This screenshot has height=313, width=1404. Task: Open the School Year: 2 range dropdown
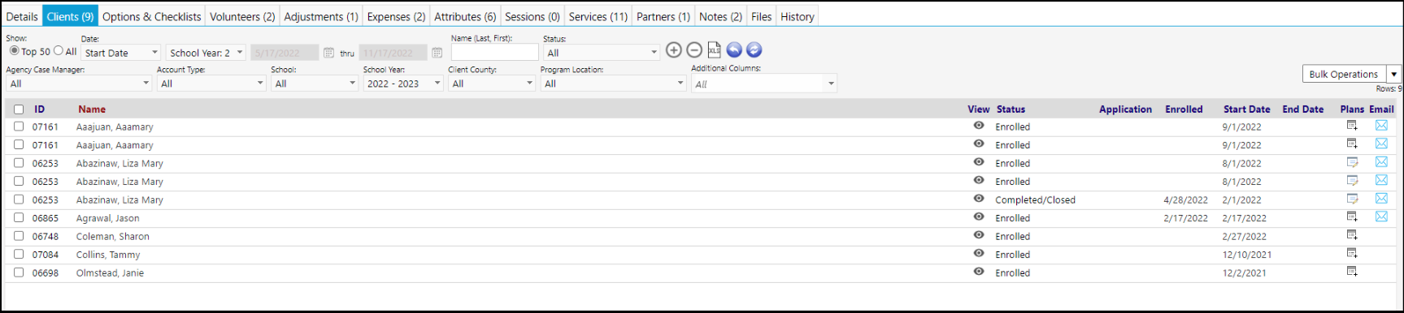[x=206, y=53]
